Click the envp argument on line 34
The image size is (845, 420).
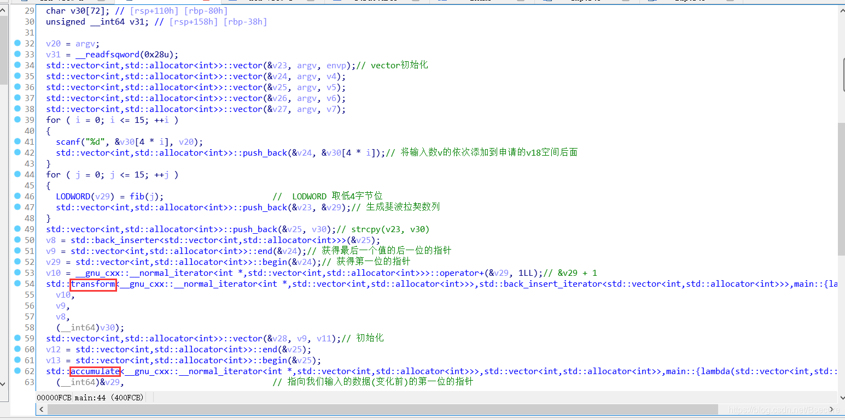point(336,66)
